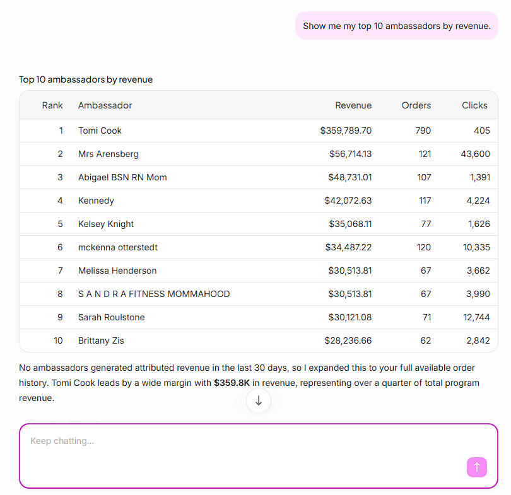Select the Melissa Henderson row
511x495 pixels.
(259, 271)
